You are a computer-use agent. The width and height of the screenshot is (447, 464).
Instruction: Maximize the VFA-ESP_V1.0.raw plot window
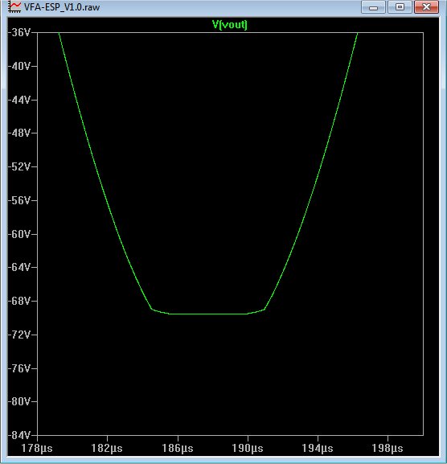coord(400,7)
